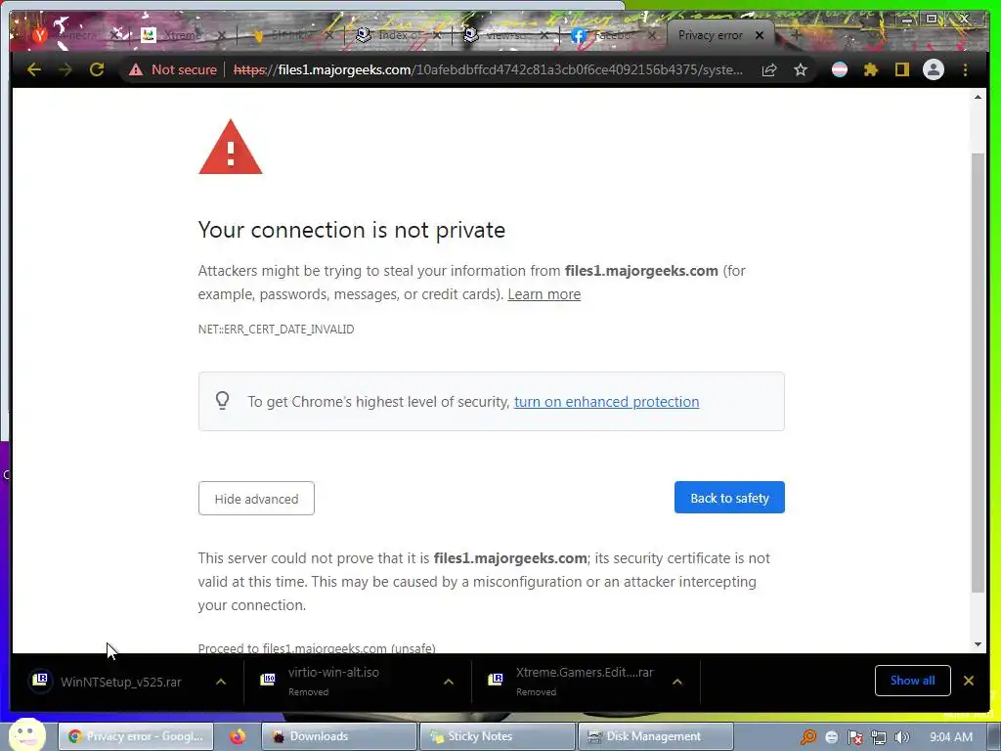Open the volume speaker tray icon

coord(901,737)
